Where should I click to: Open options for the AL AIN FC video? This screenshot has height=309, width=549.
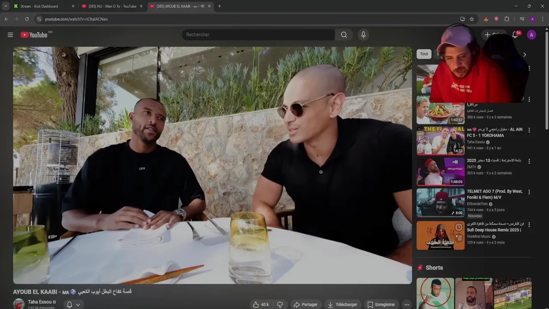tap(529, 130)
